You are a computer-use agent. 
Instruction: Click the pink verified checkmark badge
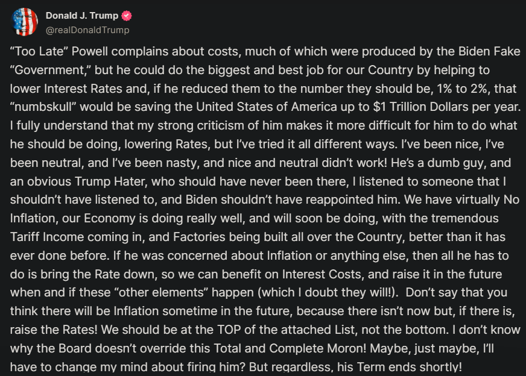coord(127,16)
